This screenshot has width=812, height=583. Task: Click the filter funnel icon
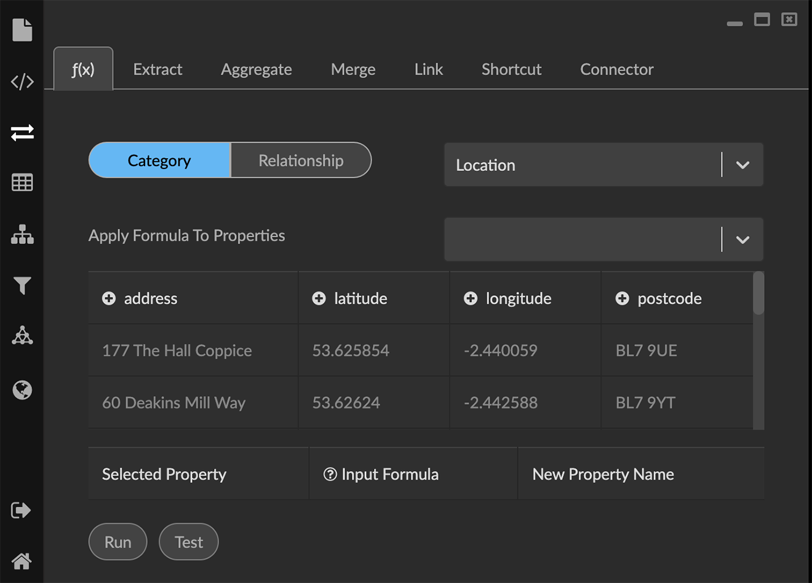[22, 285]
